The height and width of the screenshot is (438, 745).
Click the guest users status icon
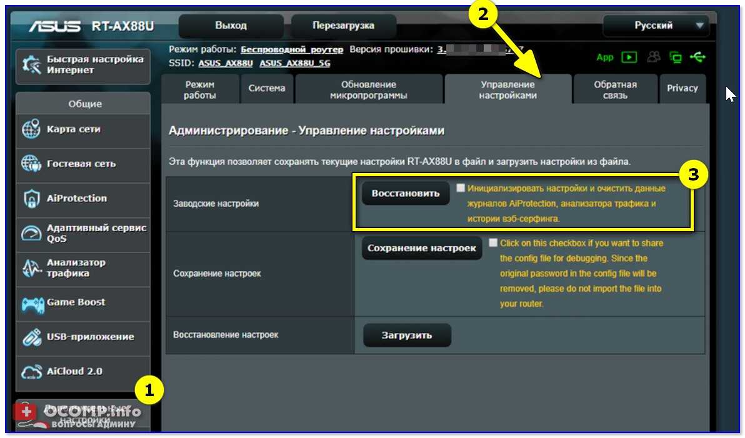(x=654, y=57)
